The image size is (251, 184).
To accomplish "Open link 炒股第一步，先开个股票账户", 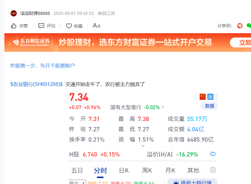I will pos(43,66).
